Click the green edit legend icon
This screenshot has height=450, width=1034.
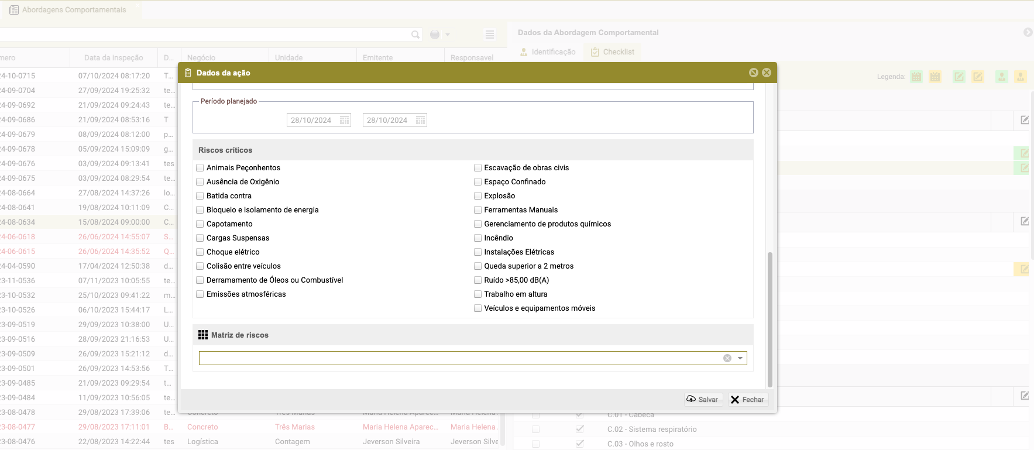959,77
